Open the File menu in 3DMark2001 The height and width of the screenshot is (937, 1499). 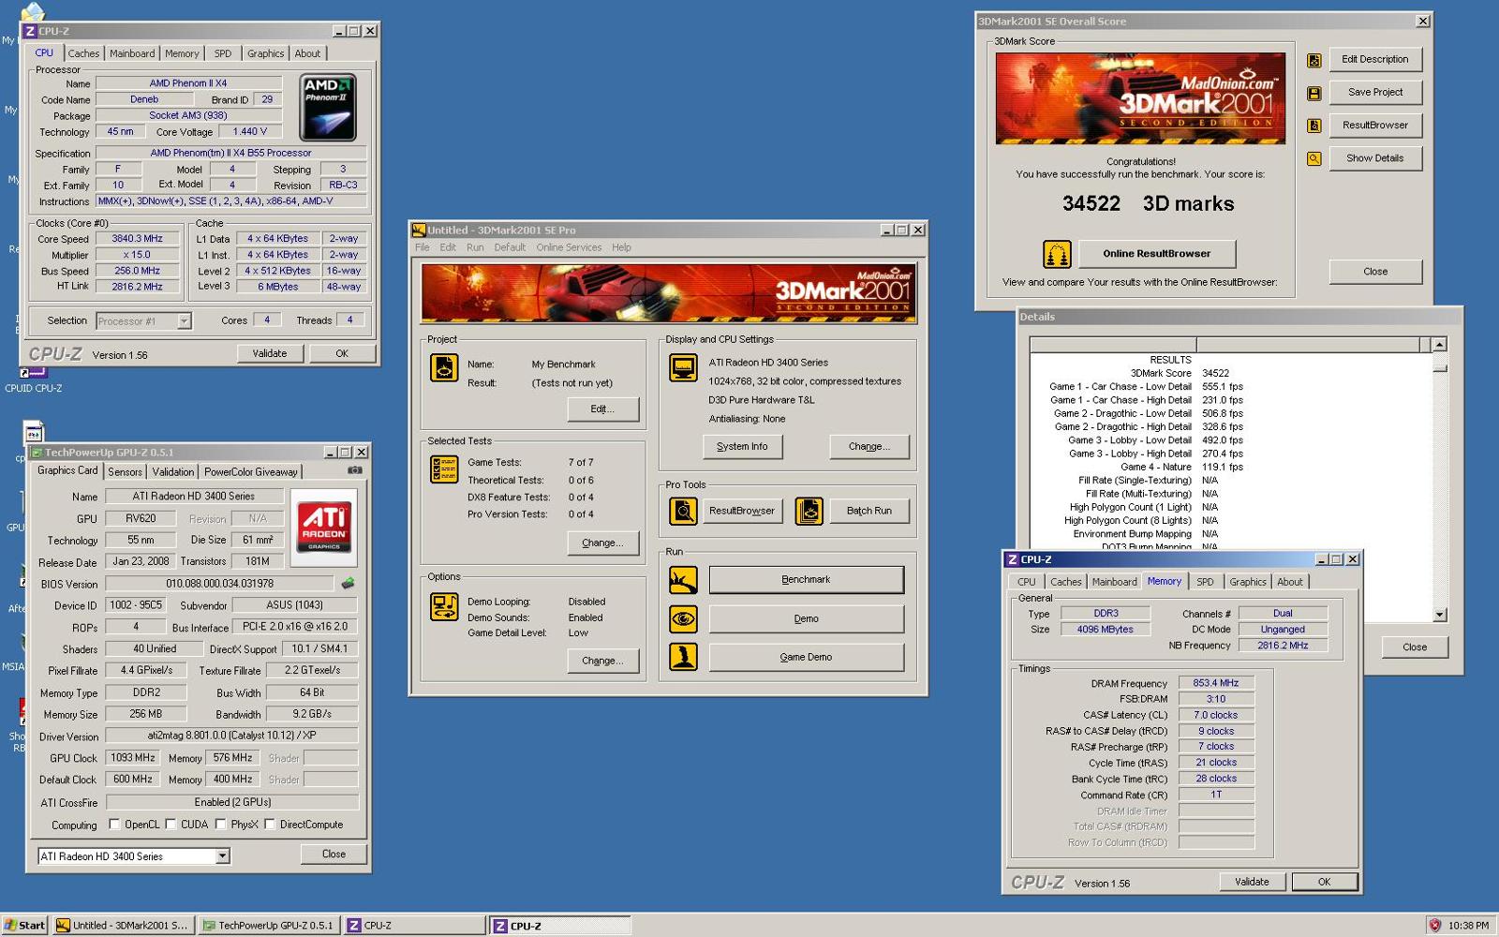point(423,247)
